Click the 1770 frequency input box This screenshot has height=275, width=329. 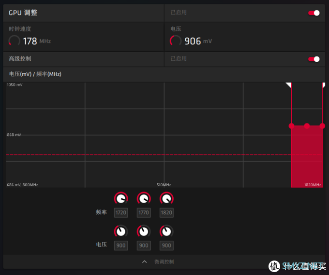144,213
